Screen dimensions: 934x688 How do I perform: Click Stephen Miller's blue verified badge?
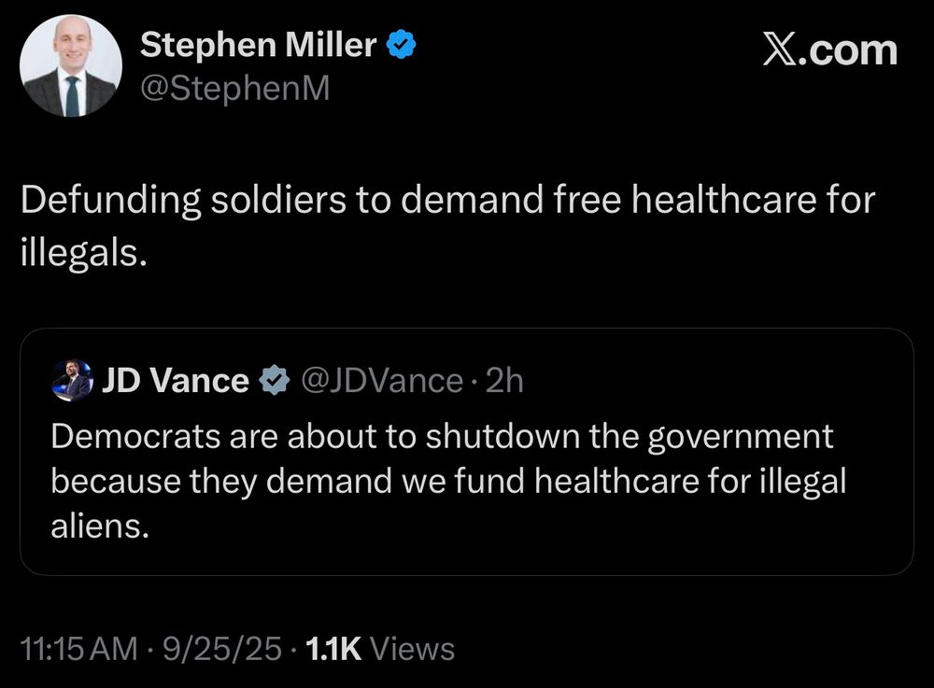pos(403,45)
